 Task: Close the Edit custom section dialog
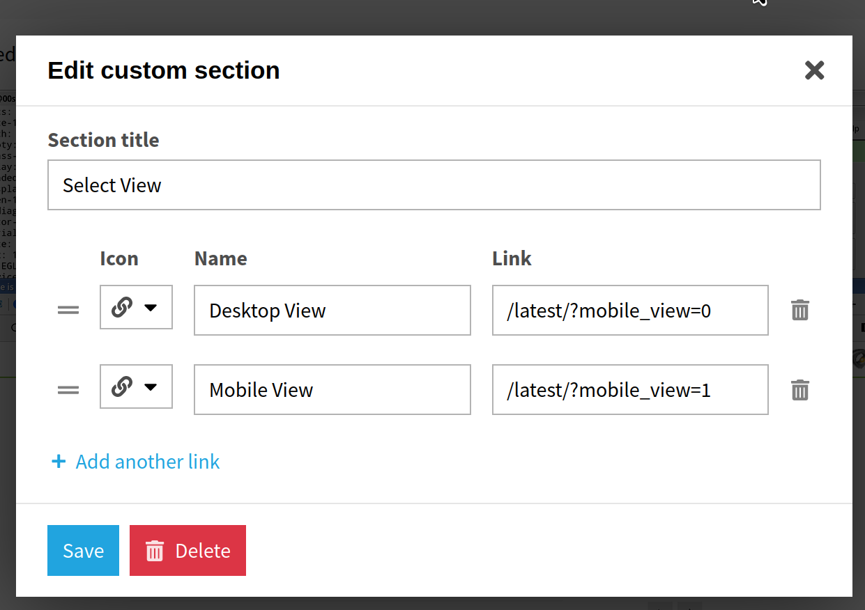(x=814, y=70)
